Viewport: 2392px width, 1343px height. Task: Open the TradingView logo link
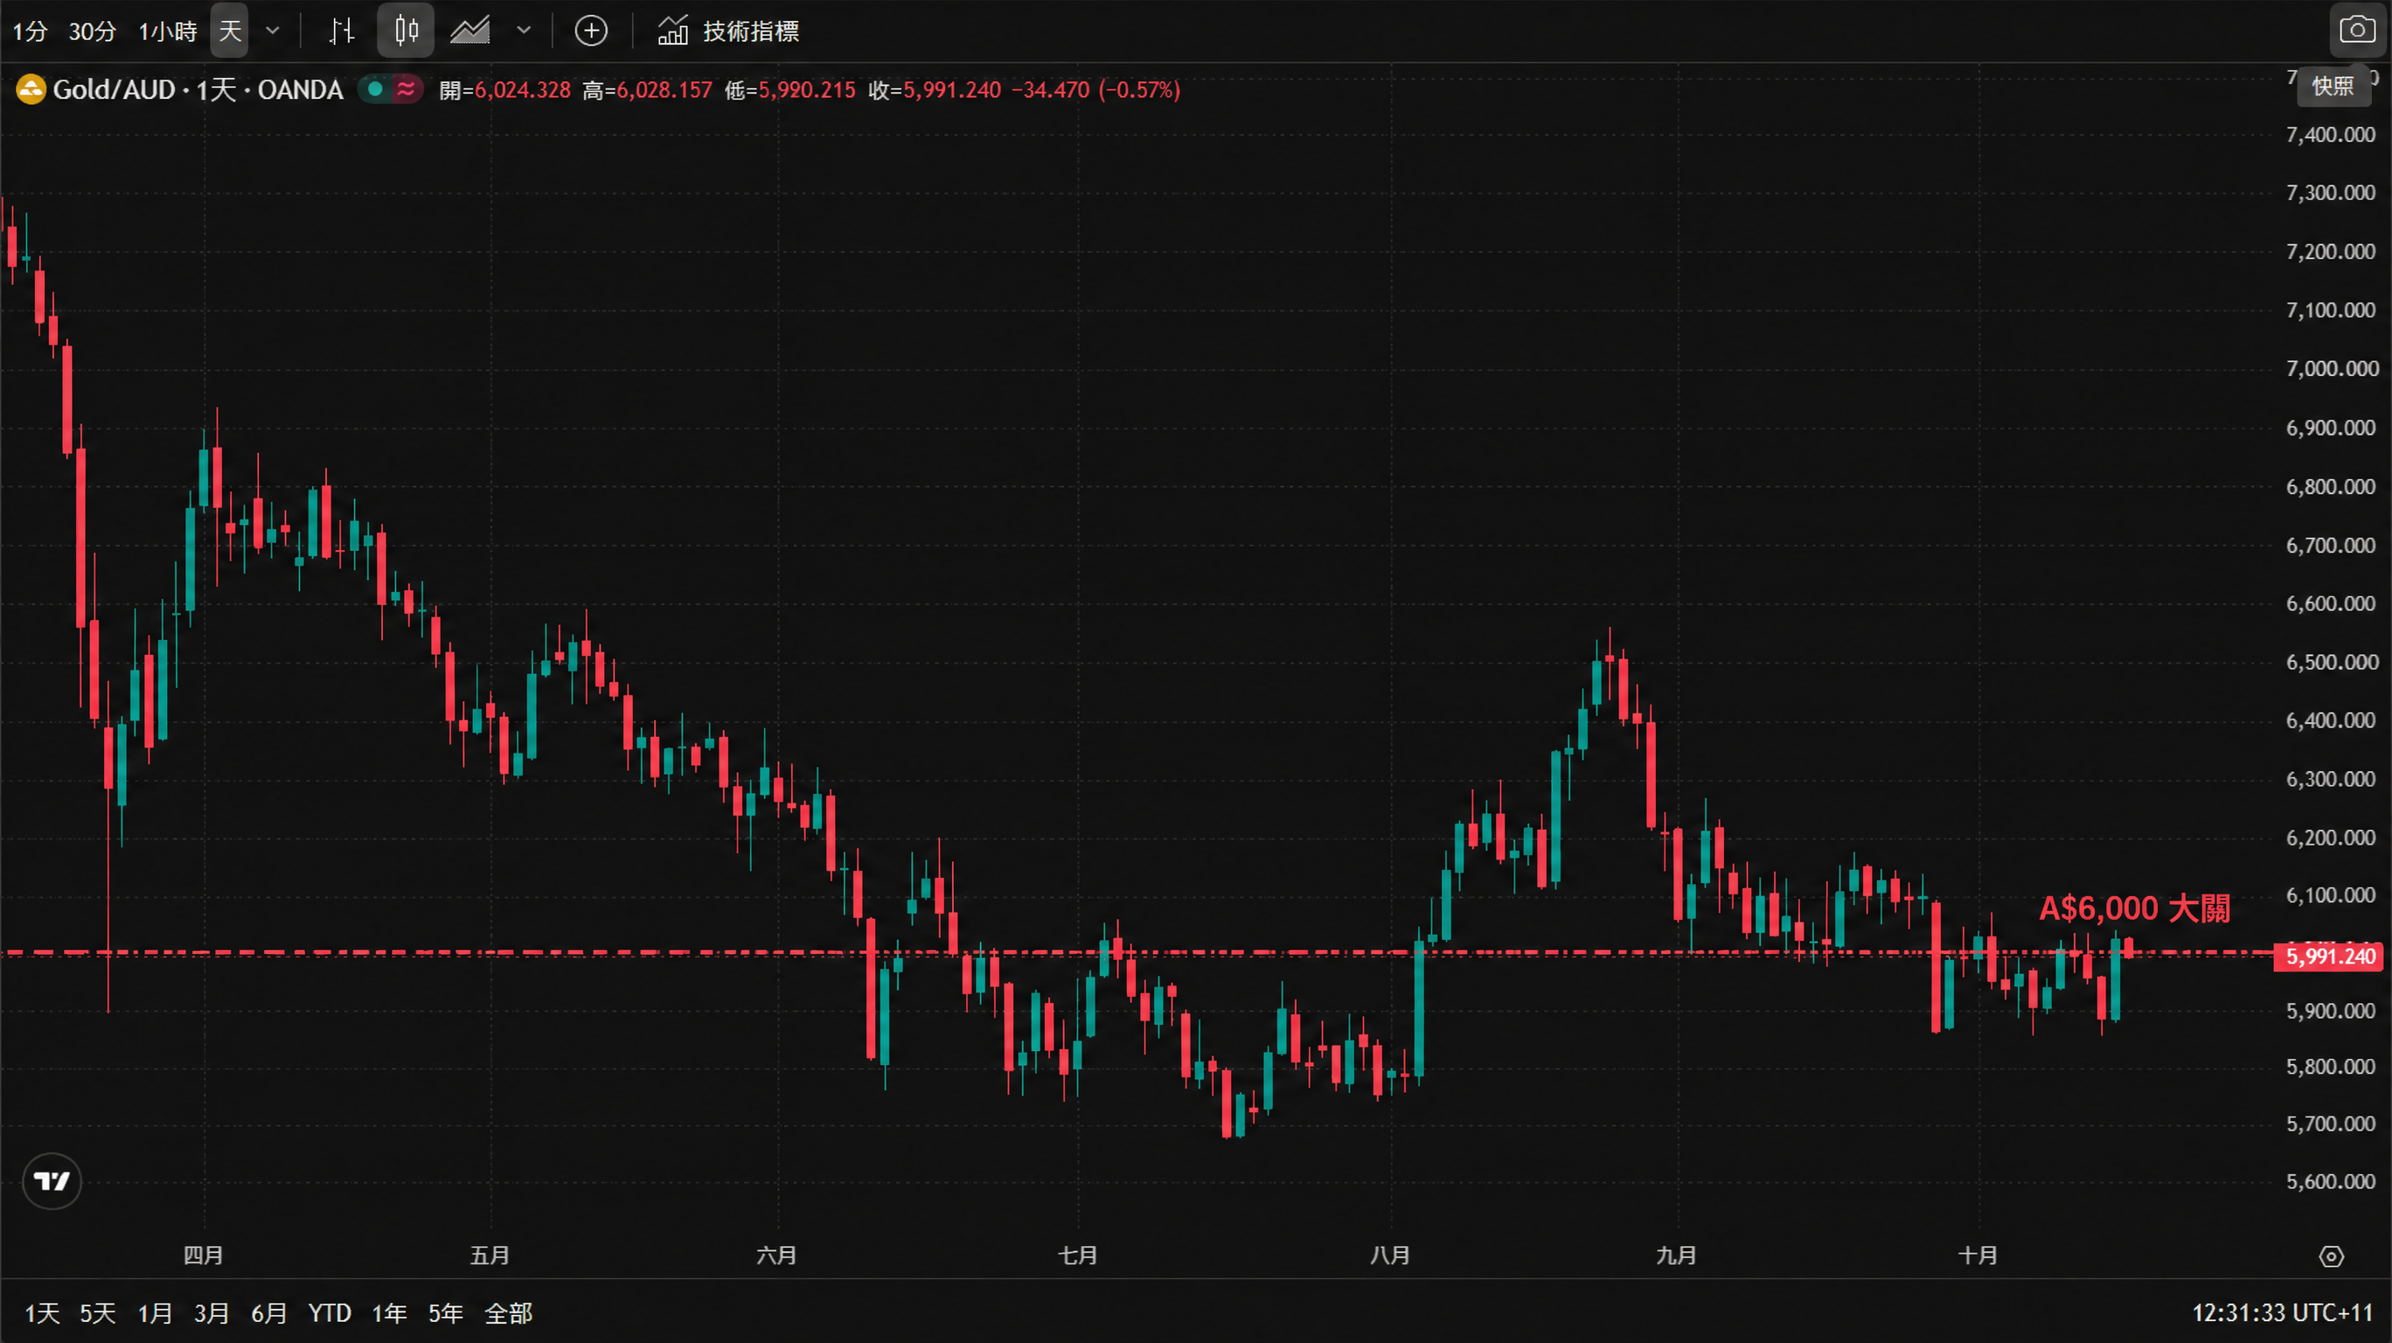pos(52,1181)
